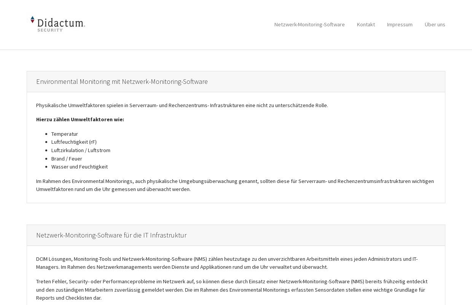Screen dimensions: 472x305
Task: Select the NMS abbreviation in the text
Action: pos(201,259)
